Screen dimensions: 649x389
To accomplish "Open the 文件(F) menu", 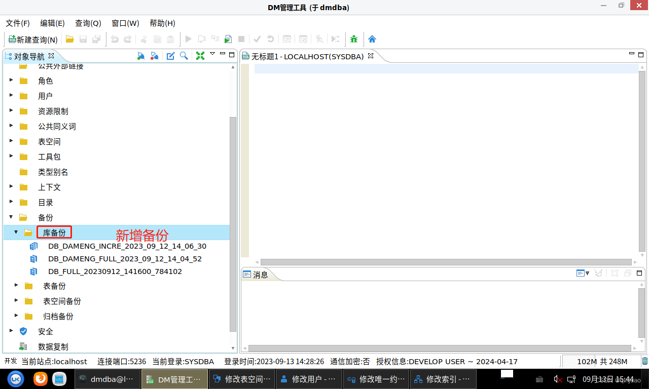I will point(18,23).
